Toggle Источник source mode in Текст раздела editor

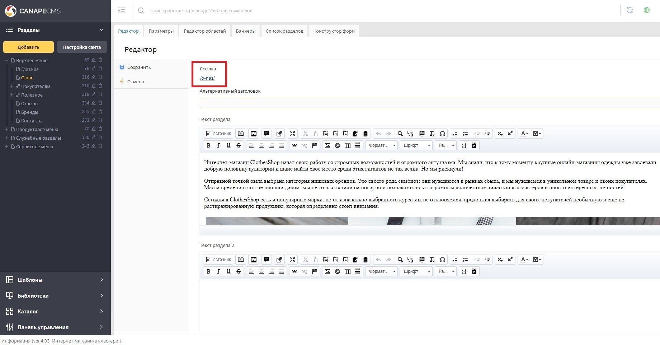[x=218, y=134]
